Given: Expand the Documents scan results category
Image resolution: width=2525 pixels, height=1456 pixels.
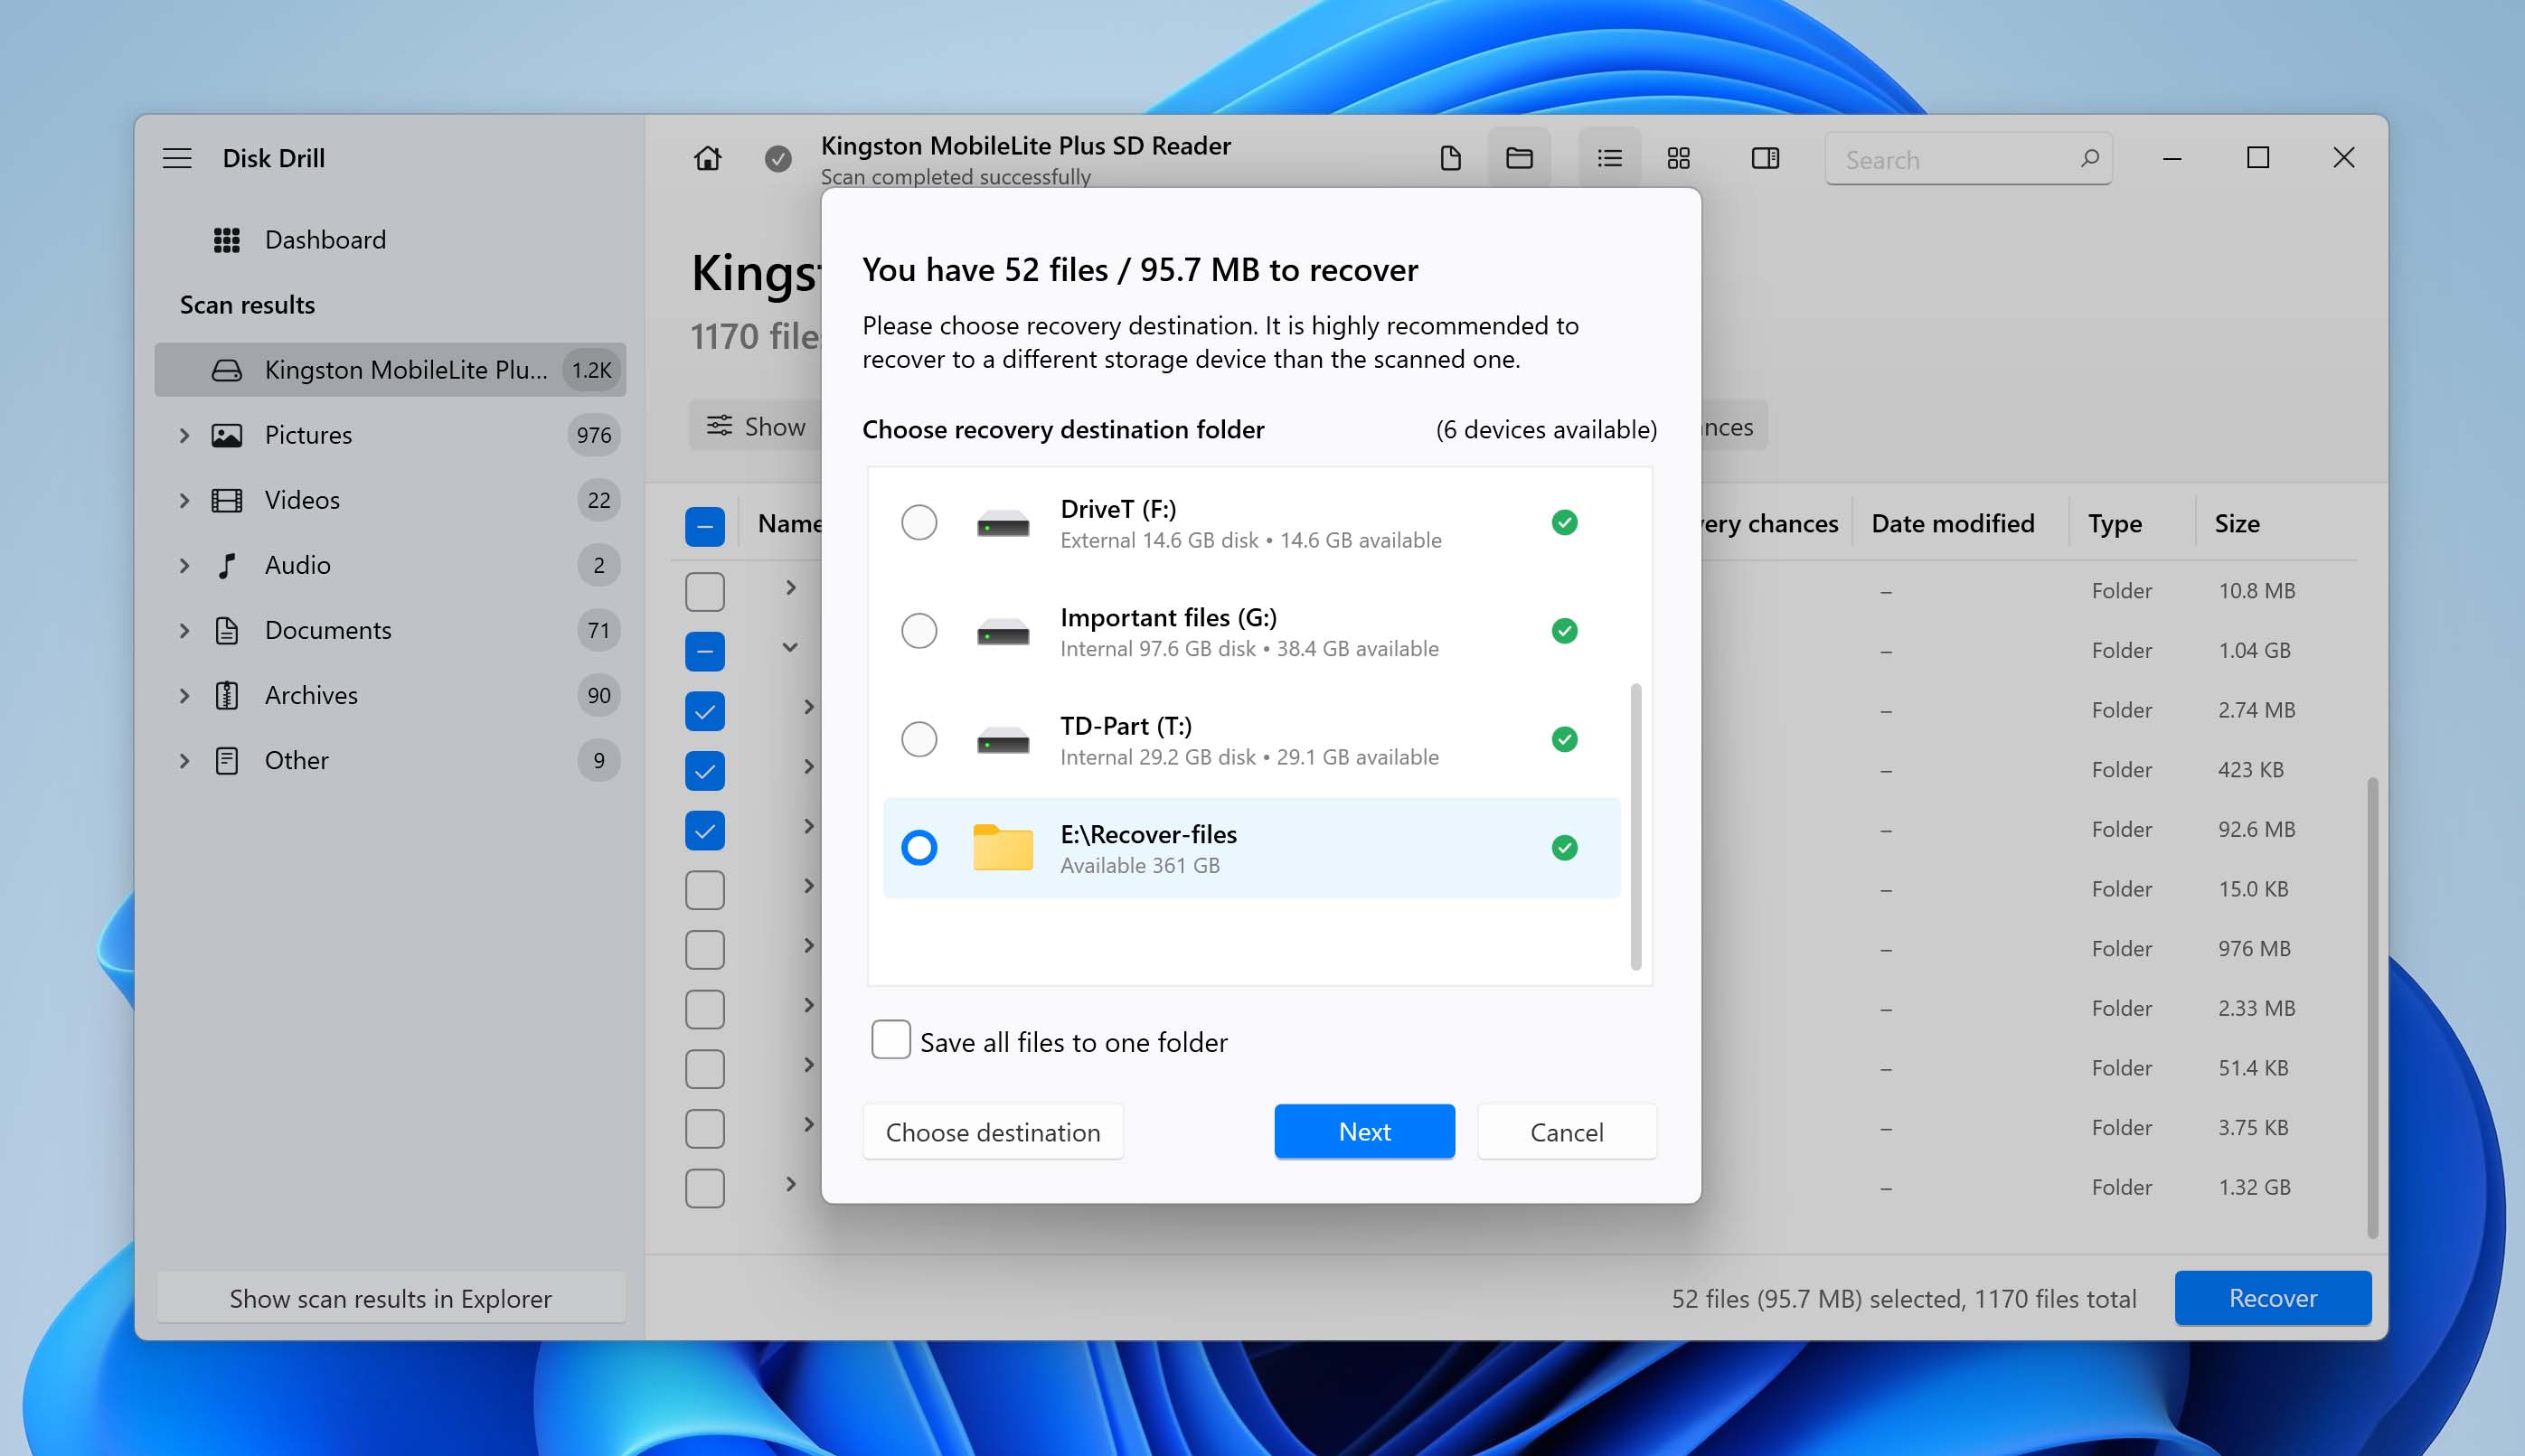Looking at the screenshot, I should pyautogui.click(x=184, y=629).
